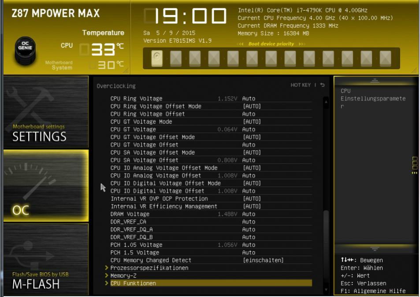
Task: Click the left arrows beside Boot device priority
Action: point(240,44)
